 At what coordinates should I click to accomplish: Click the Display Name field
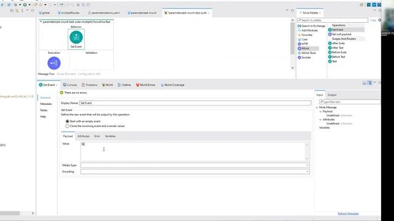coord(195,103)
